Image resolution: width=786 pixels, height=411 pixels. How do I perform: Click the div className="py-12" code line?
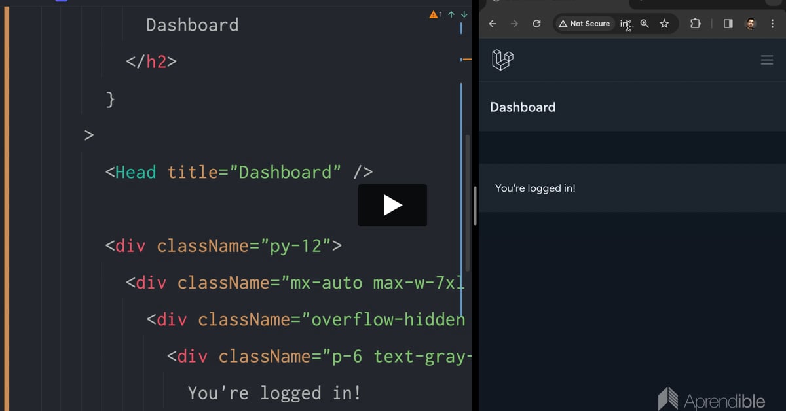click(223, 246)
